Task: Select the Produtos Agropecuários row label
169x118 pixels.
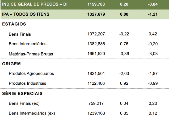Action: point(31,74)
